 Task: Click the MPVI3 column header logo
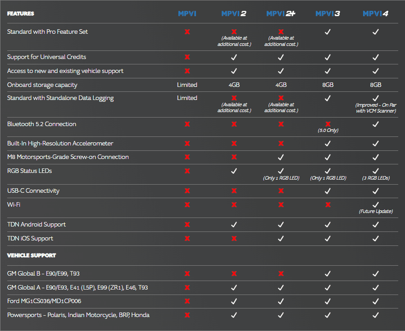[x=328, y=14]
